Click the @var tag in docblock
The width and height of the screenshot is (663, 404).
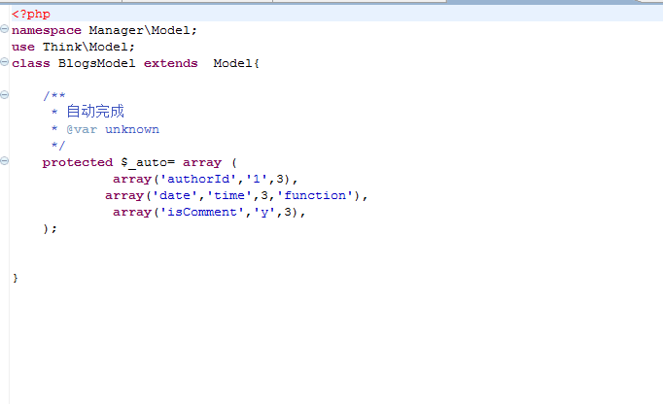[x=82, y=129]
